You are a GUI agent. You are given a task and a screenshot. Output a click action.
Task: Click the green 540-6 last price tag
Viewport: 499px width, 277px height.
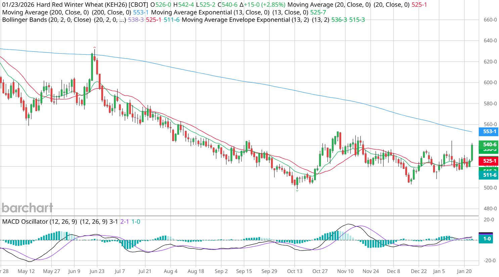pos(489,145)
